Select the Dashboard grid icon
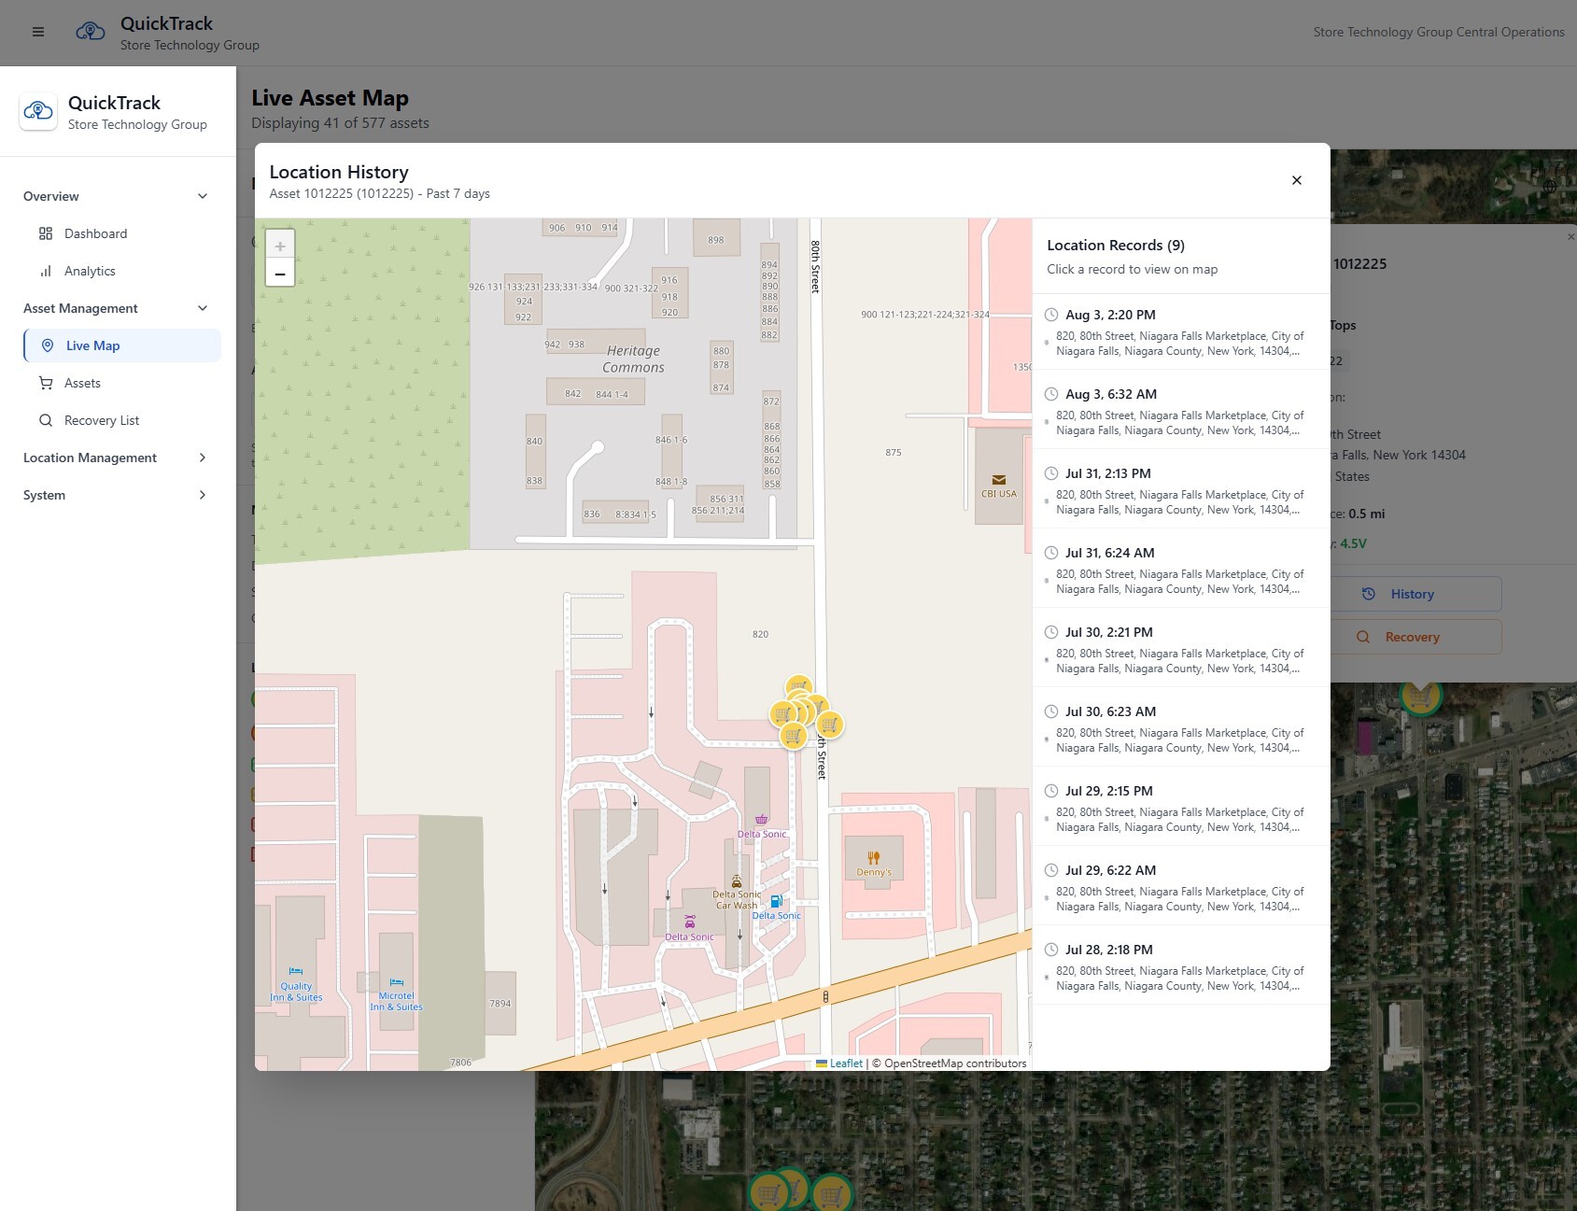1577x1211 pixels. 45,233
